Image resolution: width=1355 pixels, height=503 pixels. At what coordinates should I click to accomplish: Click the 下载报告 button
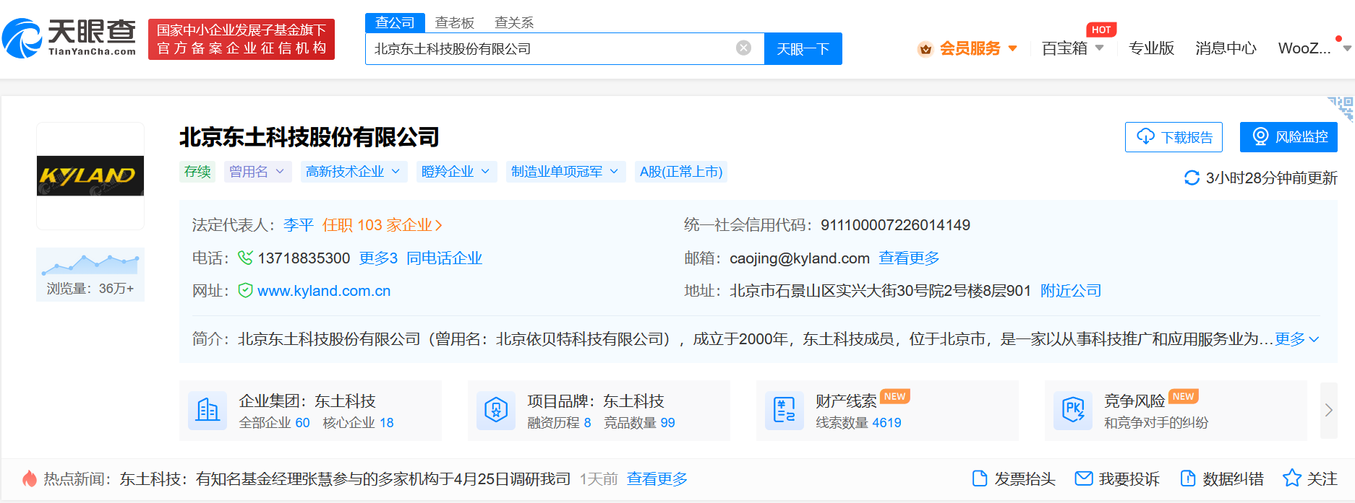[1174, 137]
